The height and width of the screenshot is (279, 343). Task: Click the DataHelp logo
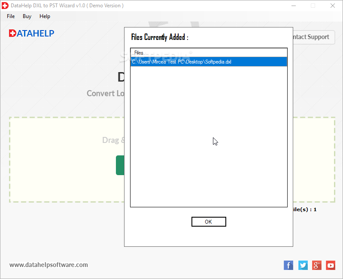31,33
